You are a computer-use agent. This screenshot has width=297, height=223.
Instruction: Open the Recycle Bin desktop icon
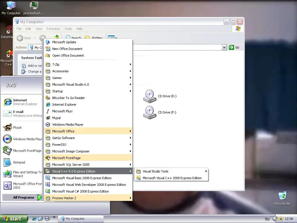point(282,198)
